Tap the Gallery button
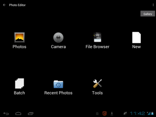Screen dimensions: 156x117 coord(148,14)
